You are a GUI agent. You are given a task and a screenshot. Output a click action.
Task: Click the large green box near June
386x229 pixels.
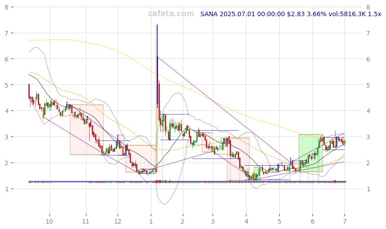pos(311,153)
